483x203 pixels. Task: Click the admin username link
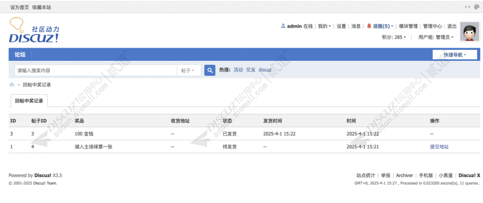coord(294,27)
